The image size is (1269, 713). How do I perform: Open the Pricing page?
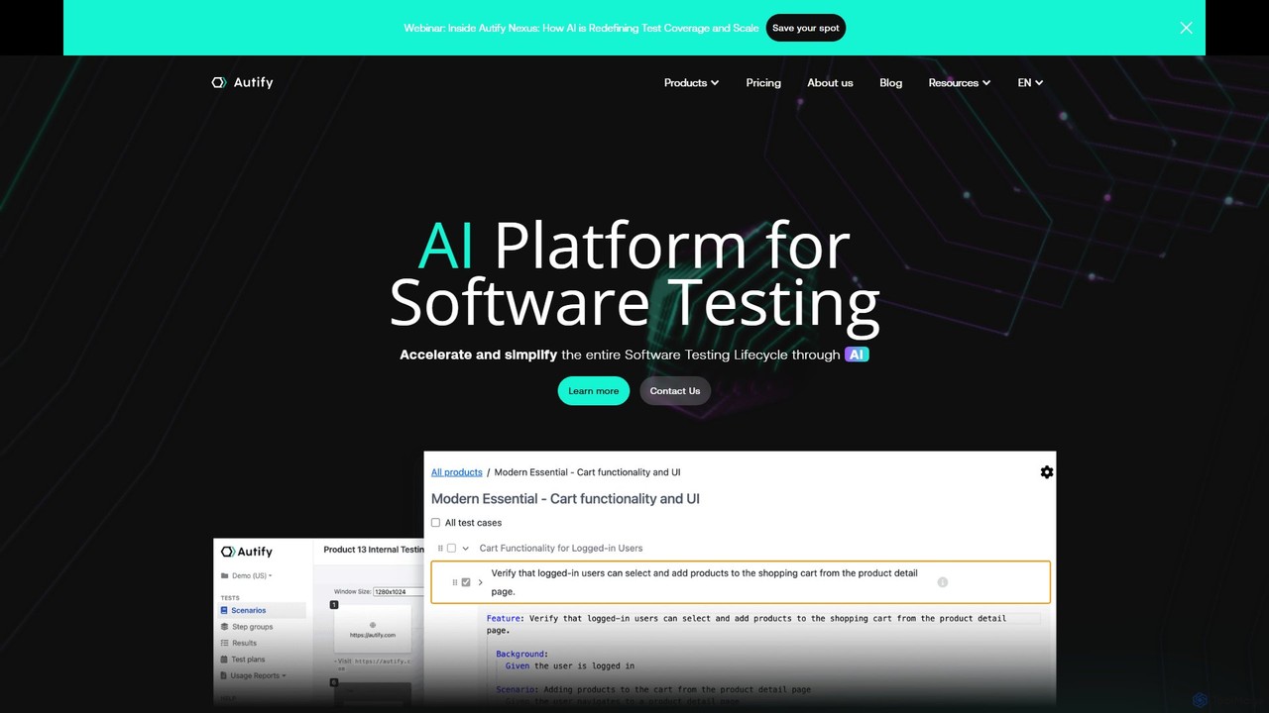[763, 83]
